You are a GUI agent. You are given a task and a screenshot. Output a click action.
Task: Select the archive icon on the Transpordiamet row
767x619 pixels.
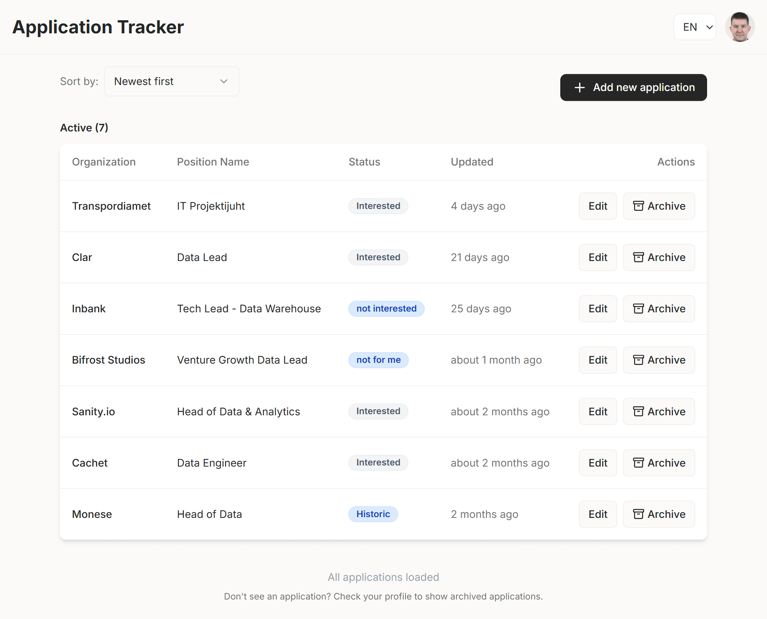639,206
